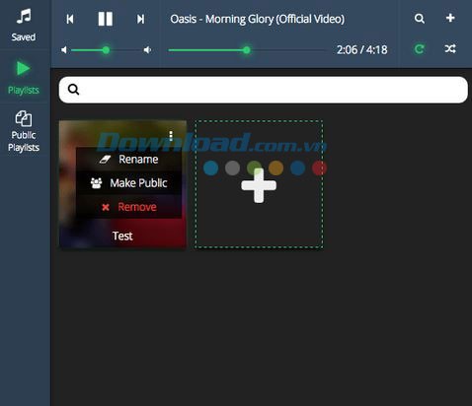Image resolution: width=472 pixels, height=406 pixels.
Task: Skip to the next track
Action: point(140,19)
